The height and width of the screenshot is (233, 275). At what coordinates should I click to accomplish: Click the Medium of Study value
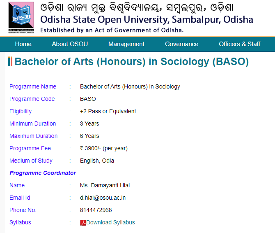tap(97, 161)
